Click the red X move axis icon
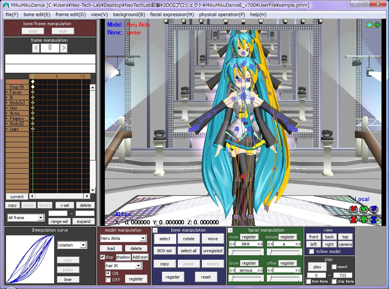This screenshot has height=289, width=389. (x=353, y=219)
